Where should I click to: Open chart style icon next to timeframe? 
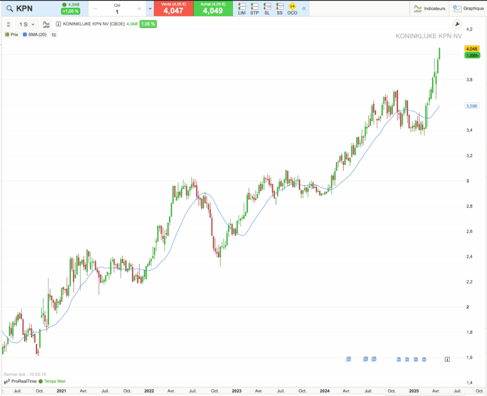(46, 24)
